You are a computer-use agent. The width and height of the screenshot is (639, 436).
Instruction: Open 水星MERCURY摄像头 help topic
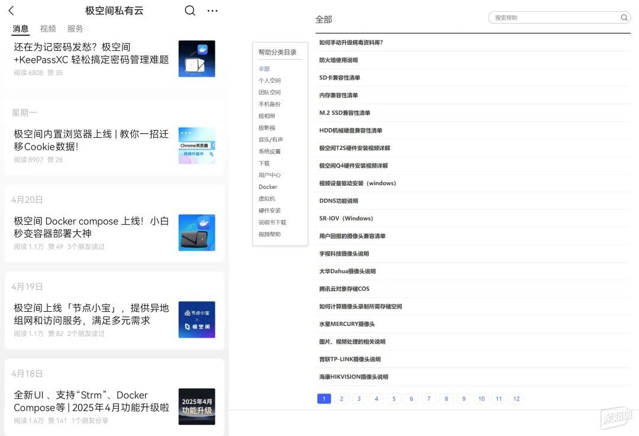pos(347,324)
